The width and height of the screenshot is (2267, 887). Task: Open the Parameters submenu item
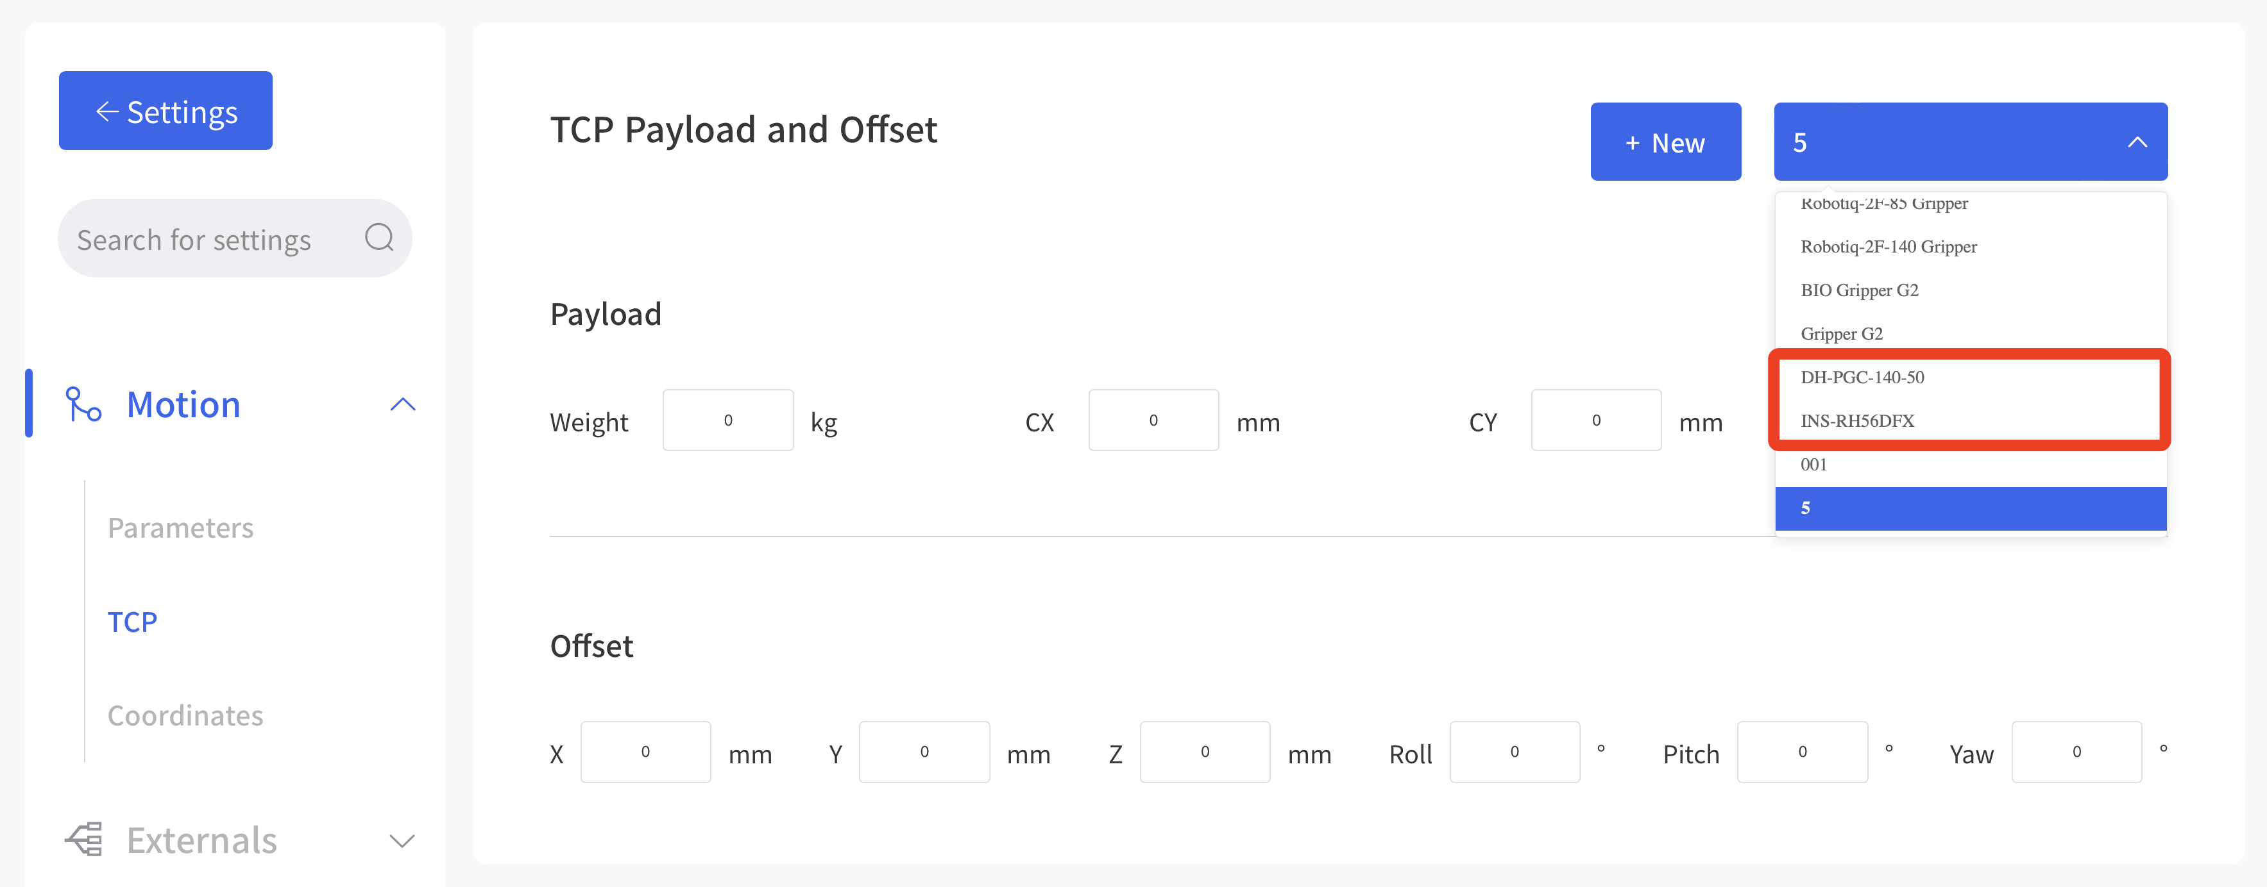coord(180,527)
